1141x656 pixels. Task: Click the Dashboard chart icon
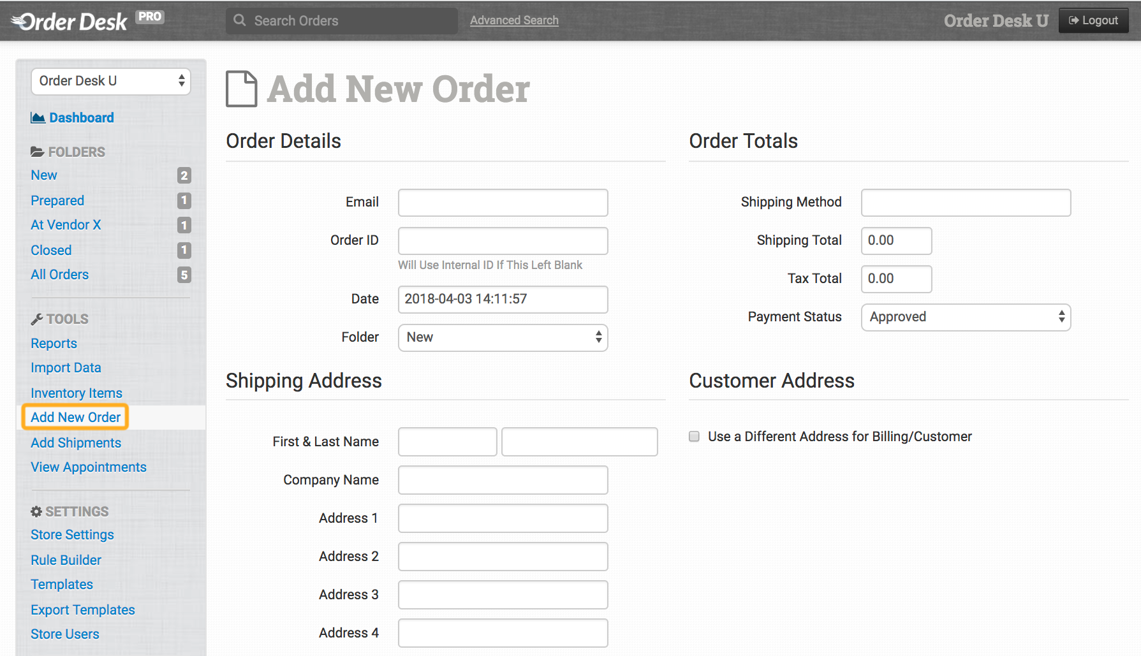tap(38, 118)
